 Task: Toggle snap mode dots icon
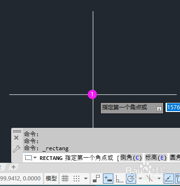point(76,179)
